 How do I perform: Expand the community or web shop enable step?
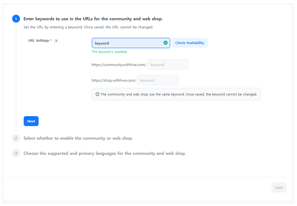[x=78, y=138]
